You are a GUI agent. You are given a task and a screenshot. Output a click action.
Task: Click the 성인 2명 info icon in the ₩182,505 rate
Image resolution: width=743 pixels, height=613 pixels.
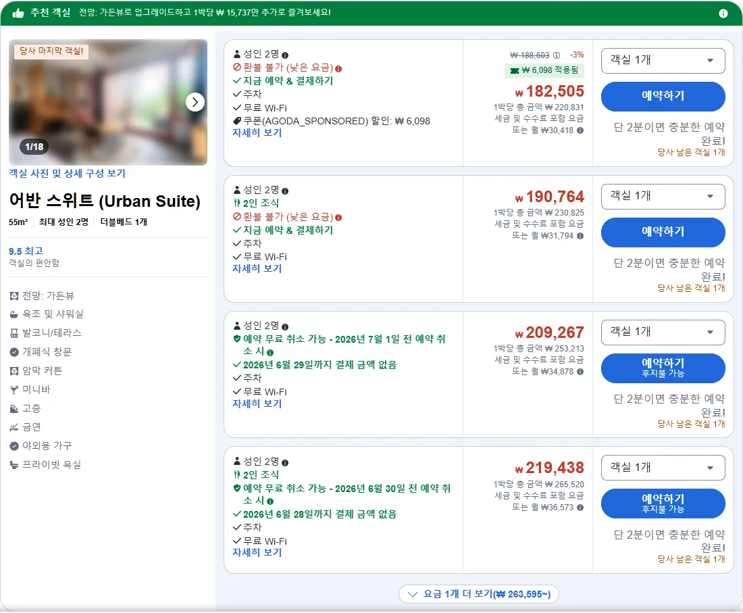[x=285, y=55]
